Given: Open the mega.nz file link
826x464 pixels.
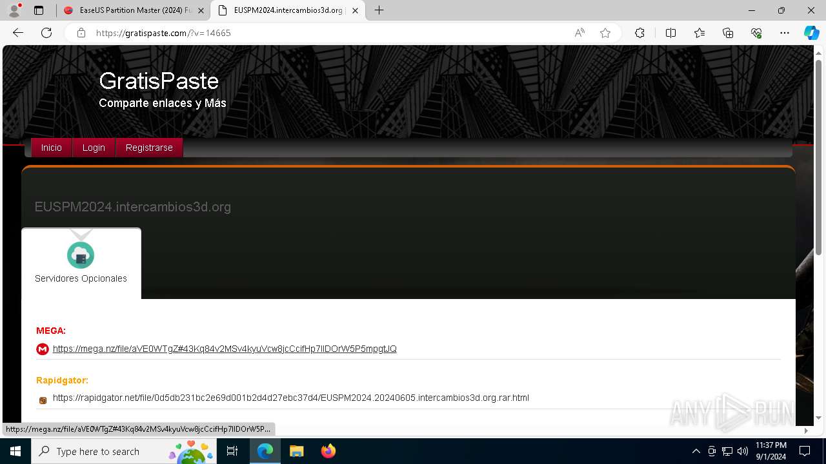Looking at the screenshot, I should point(225,349).
